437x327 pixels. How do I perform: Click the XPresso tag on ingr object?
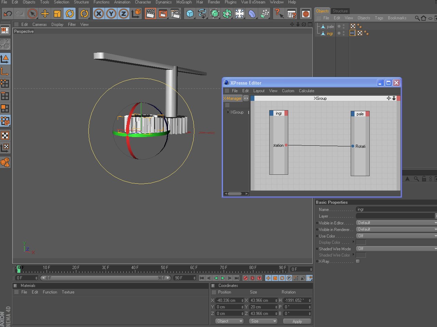click(x=353, y=33)
